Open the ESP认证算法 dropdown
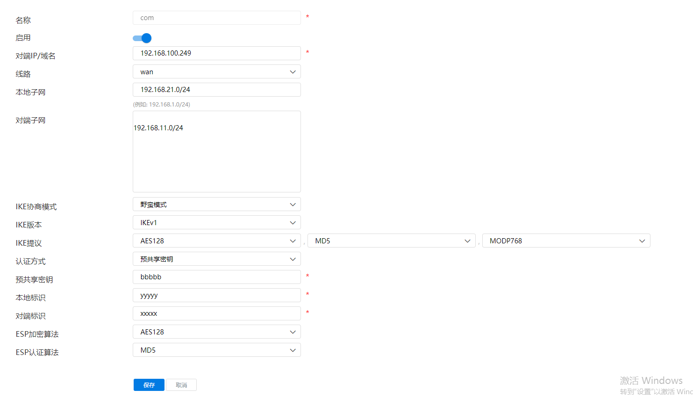 coord(216,350)
